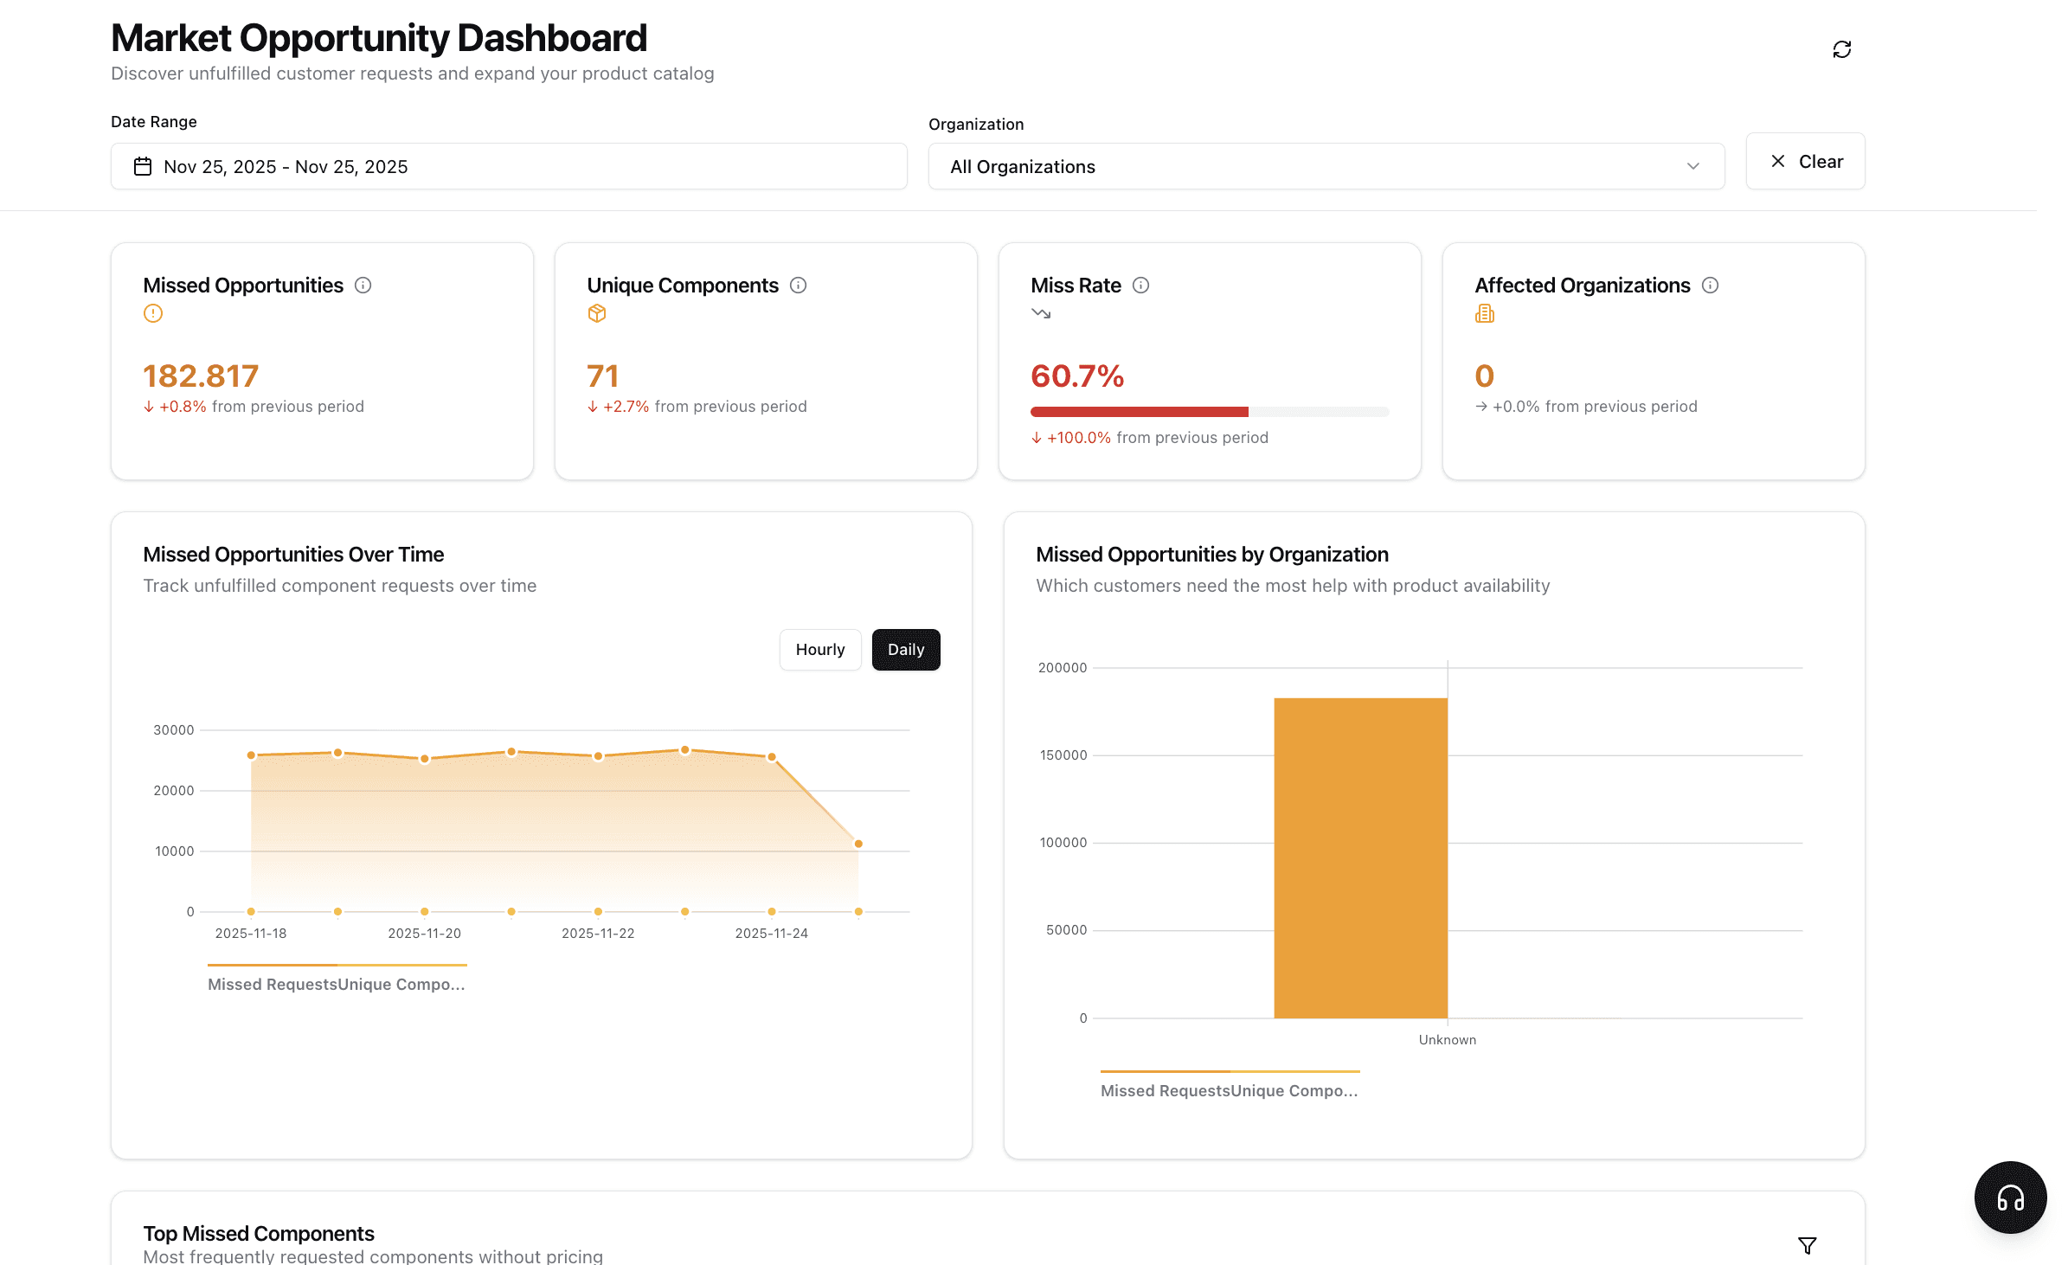Click the building icon under Affected Organizations

pos(1485,313)
